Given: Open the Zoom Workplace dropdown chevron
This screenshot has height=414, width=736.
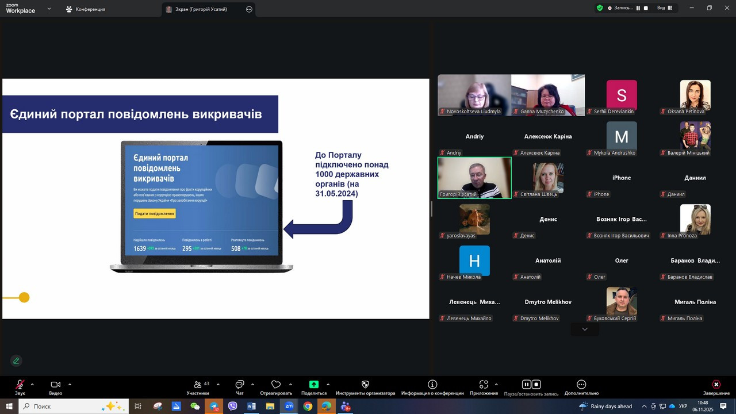Looking at the screenshot, I should point(49,9).
